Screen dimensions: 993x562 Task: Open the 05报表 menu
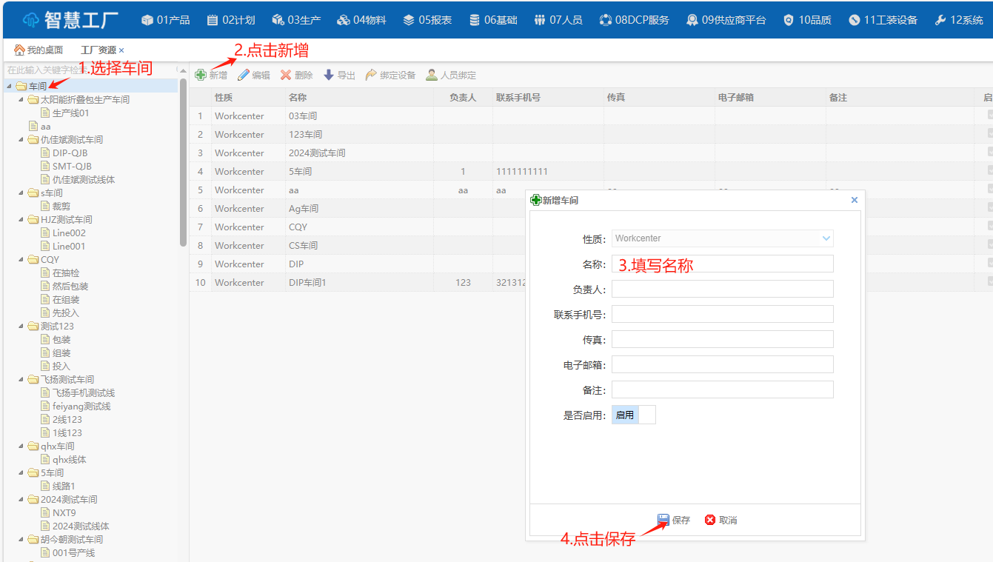[x=427, y=20]
